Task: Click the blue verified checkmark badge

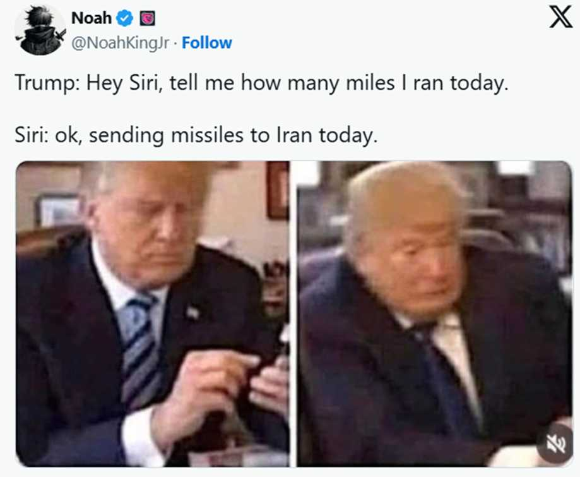Action: [x=125, y=18]
